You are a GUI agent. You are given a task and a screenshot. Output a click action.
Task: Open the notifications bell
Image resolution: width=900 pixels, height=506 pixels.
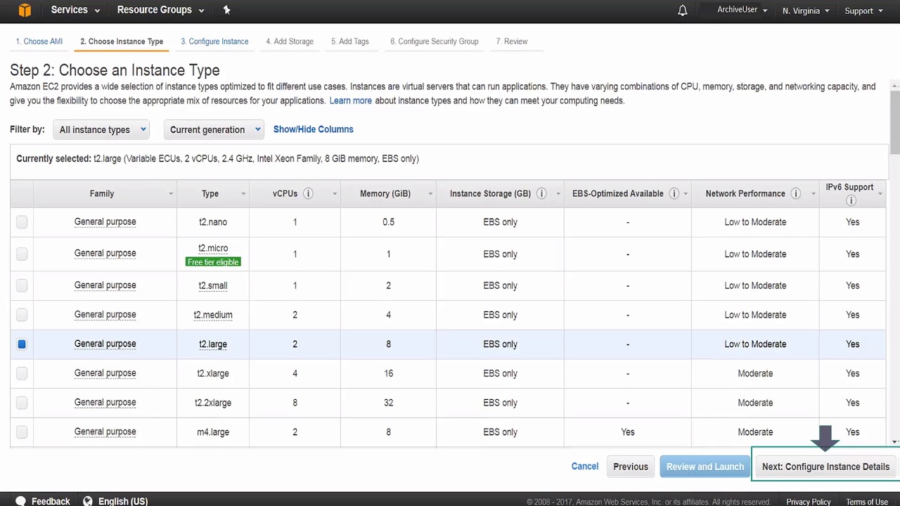682,11
